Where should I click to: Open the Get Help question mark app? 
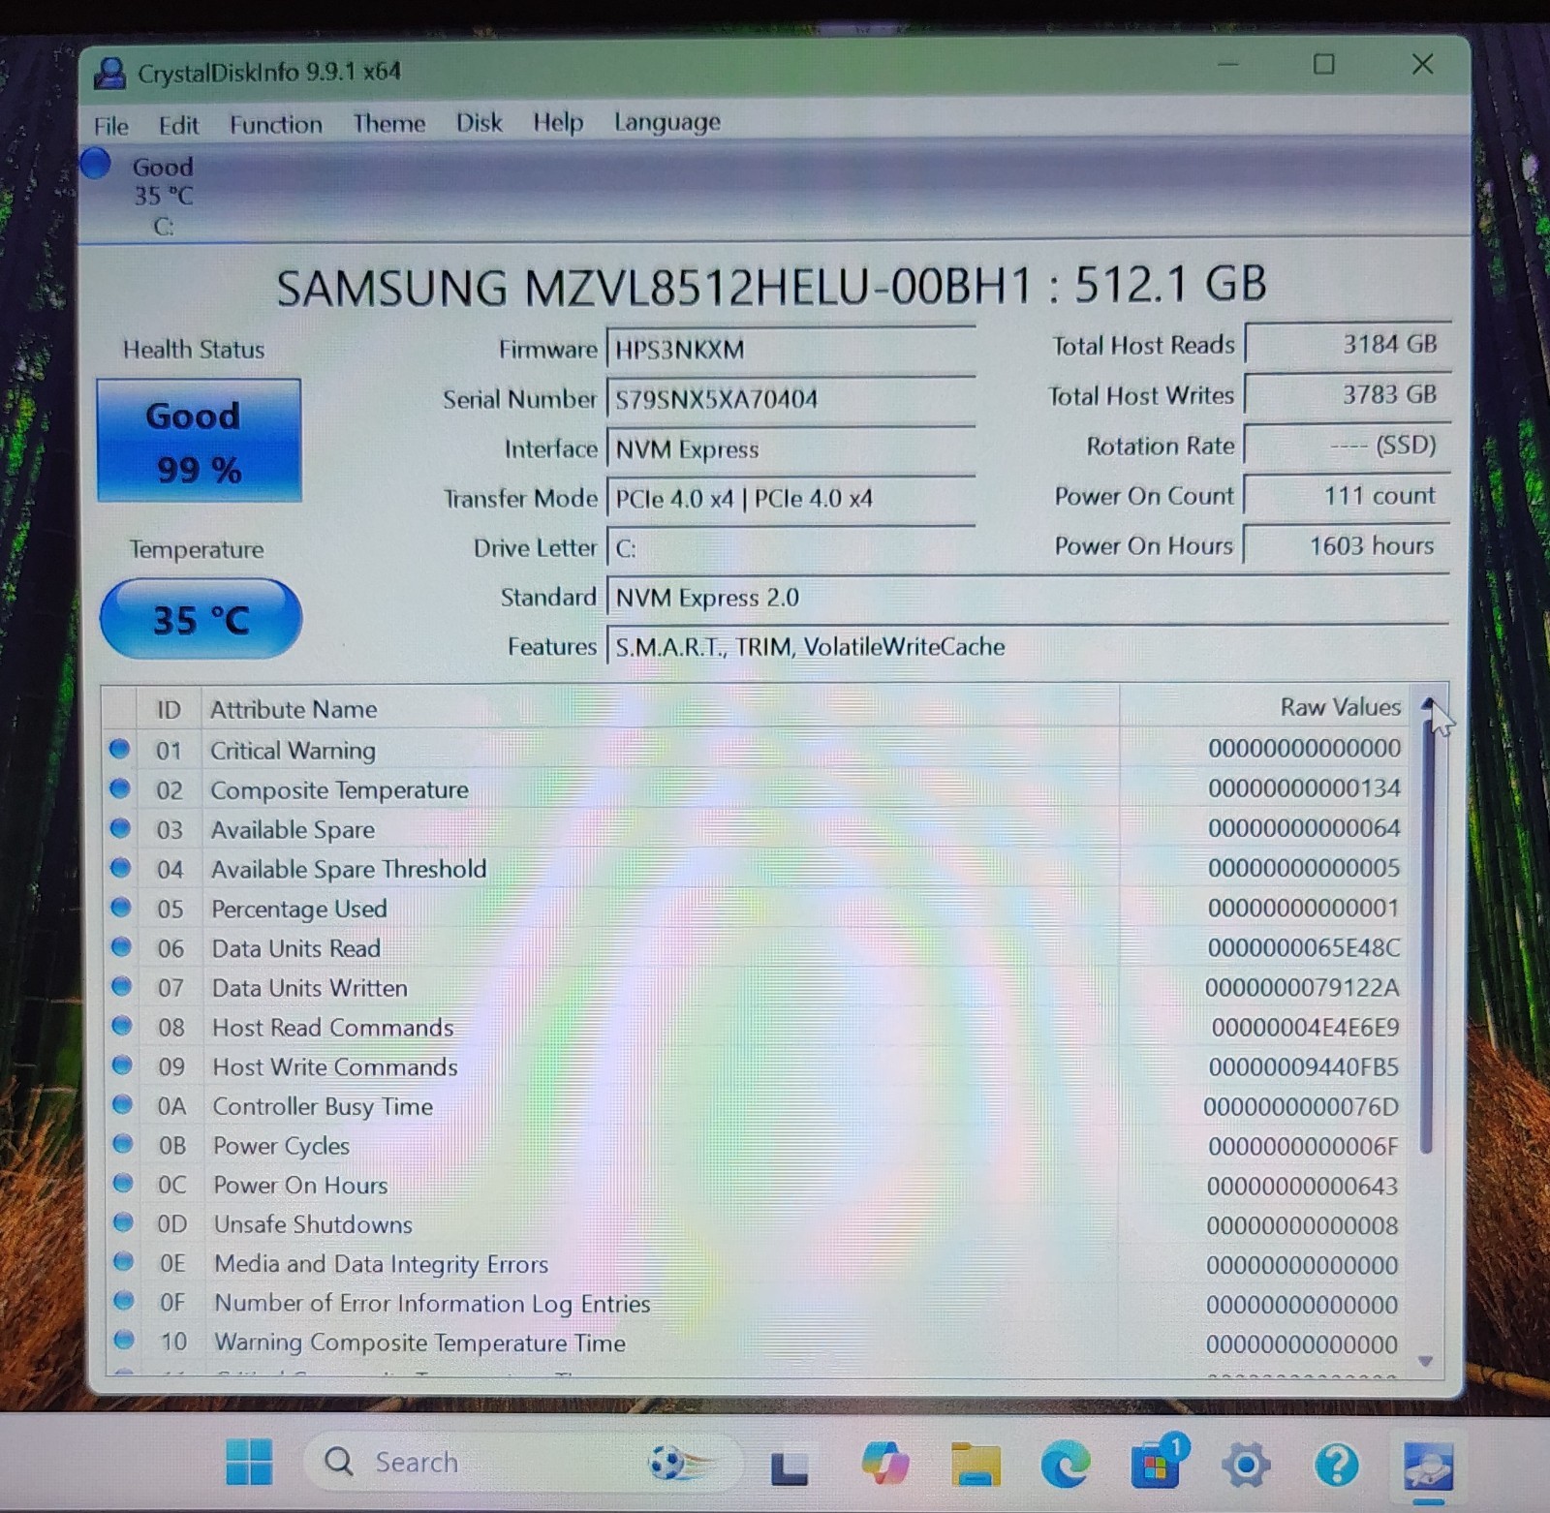coord(1337,1465)
